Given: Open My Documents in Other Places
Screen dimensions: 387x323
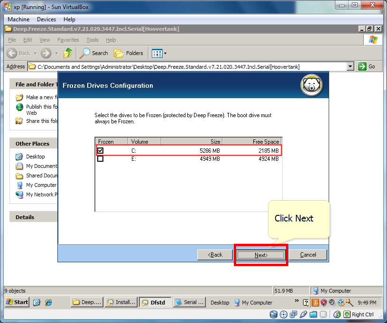Looking at the screenshot, I should [36, 166].
